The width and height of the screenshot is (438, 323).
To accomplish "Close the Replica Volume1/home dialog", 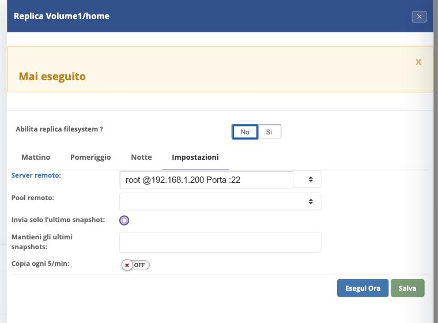I will point(419,17).
